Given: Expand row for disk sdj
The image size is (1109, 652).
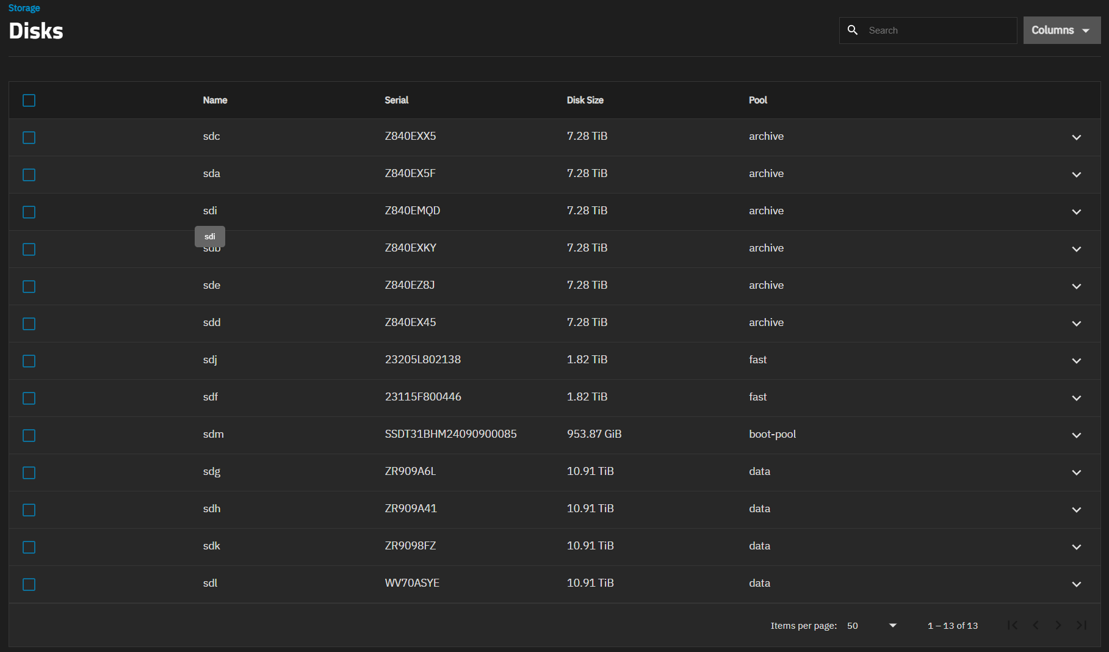Looking at the screenshot, I should [1076, 361].
